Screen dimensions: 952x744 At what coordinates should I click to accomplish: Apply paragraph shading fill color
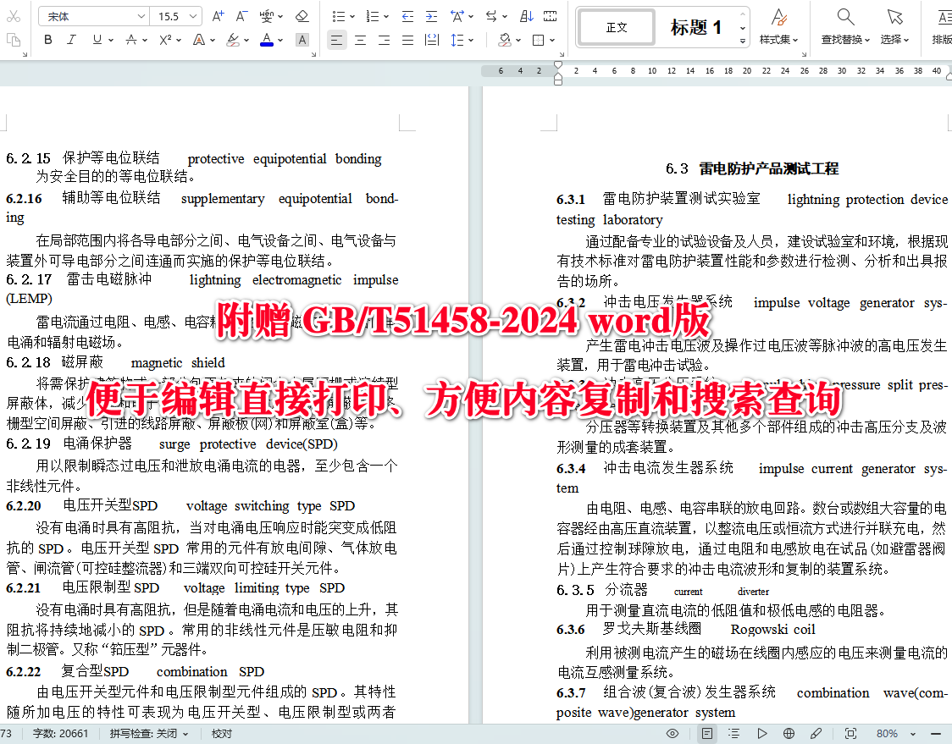click(505, 40)
